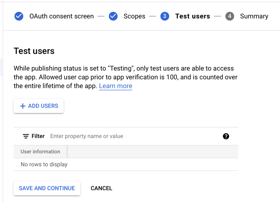Image resolution: width=280 pixels, height=202 pixels.
Task: Open the filter help question mark icon
Action: click(x=226, y=136)
